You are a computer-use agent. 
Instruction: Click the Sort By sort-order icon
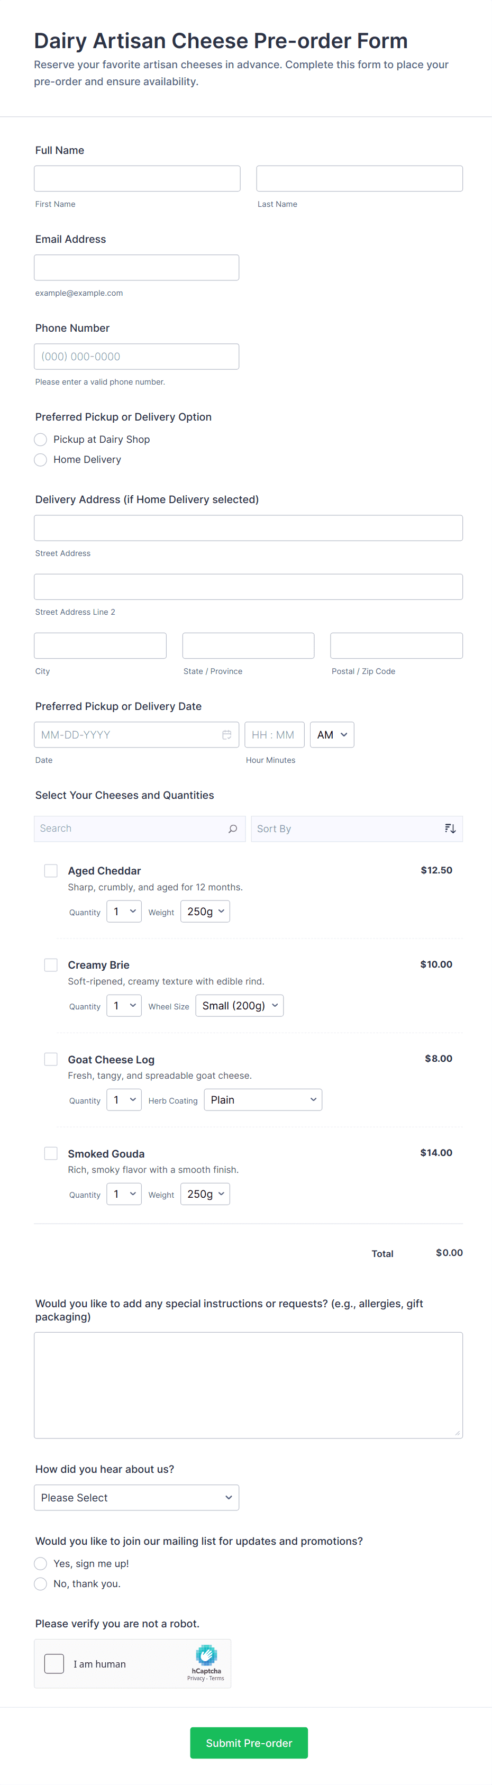point(450,828)
